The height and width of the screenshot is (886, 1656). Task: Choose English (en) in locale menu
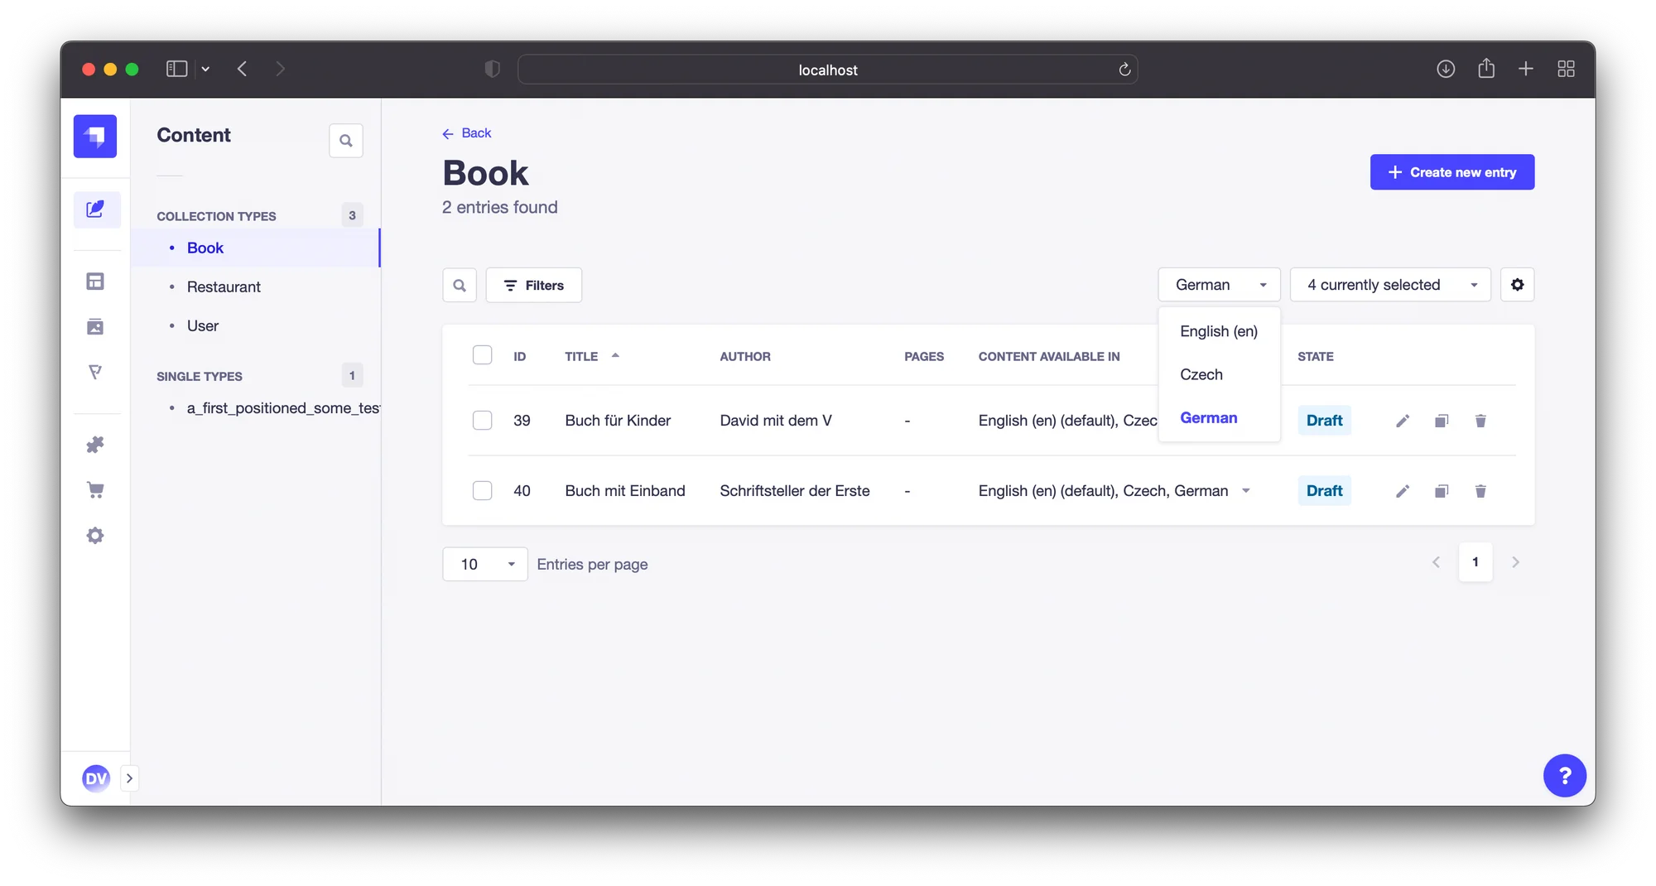pos(1218,331)
